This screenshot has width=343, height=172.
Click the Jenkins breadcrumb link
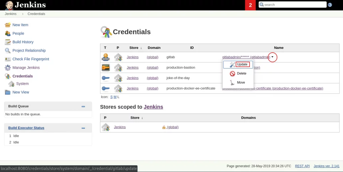click(10, 14)
